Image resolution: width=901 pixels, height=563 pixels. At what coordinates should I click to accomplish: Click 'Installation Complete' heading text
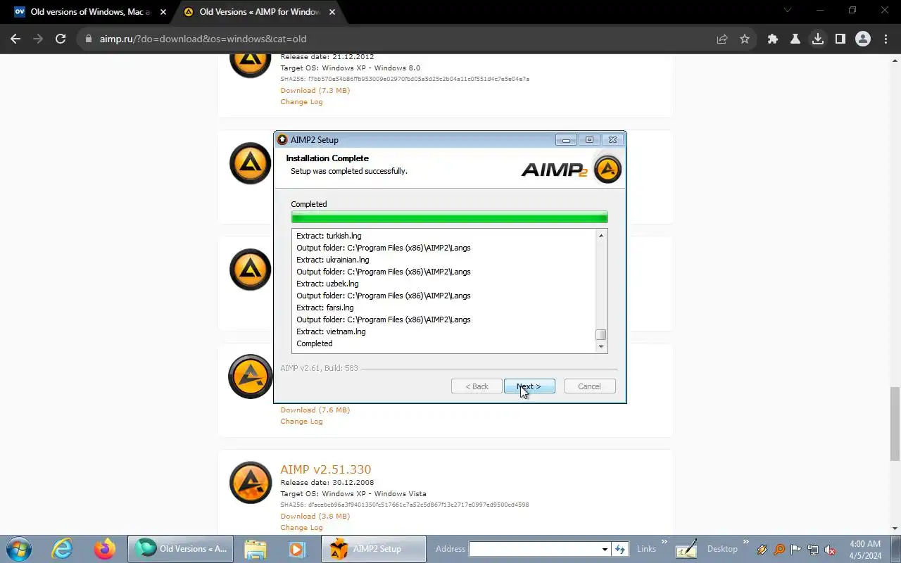tap(327, 158)
